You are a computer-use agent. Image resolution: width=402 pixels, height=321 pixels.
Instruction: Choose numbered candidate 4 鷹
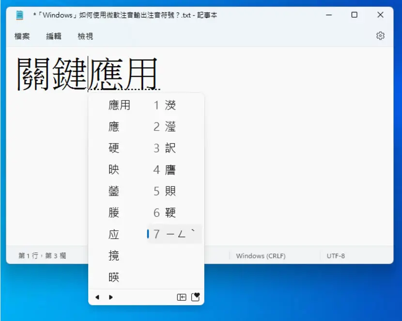pyautogui.click(x=164, y=169)
